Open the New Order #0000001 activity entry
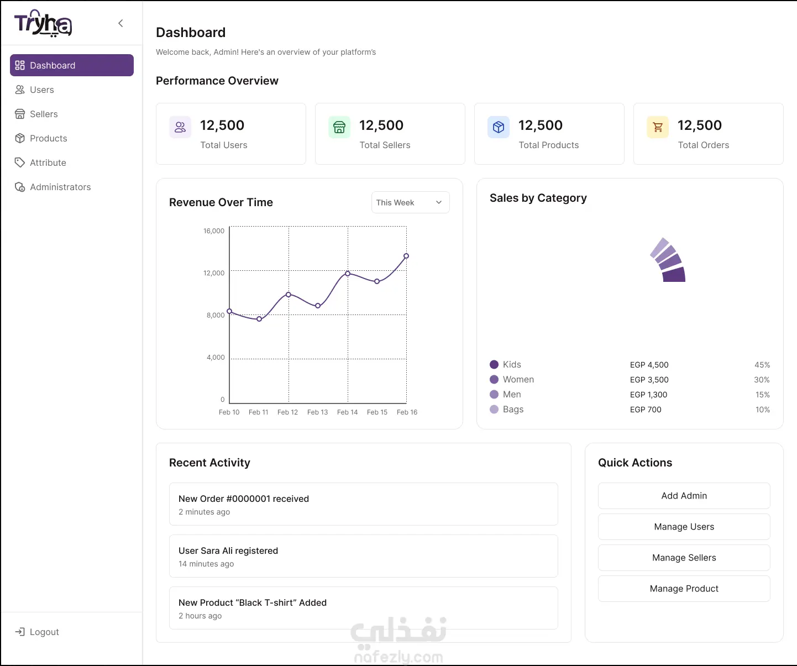This screenshot has width=797, height=666. tap(364, 504)
